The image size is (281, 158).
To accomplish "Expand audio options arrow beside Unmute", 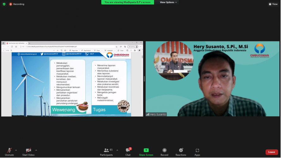I will click(16, 150).
